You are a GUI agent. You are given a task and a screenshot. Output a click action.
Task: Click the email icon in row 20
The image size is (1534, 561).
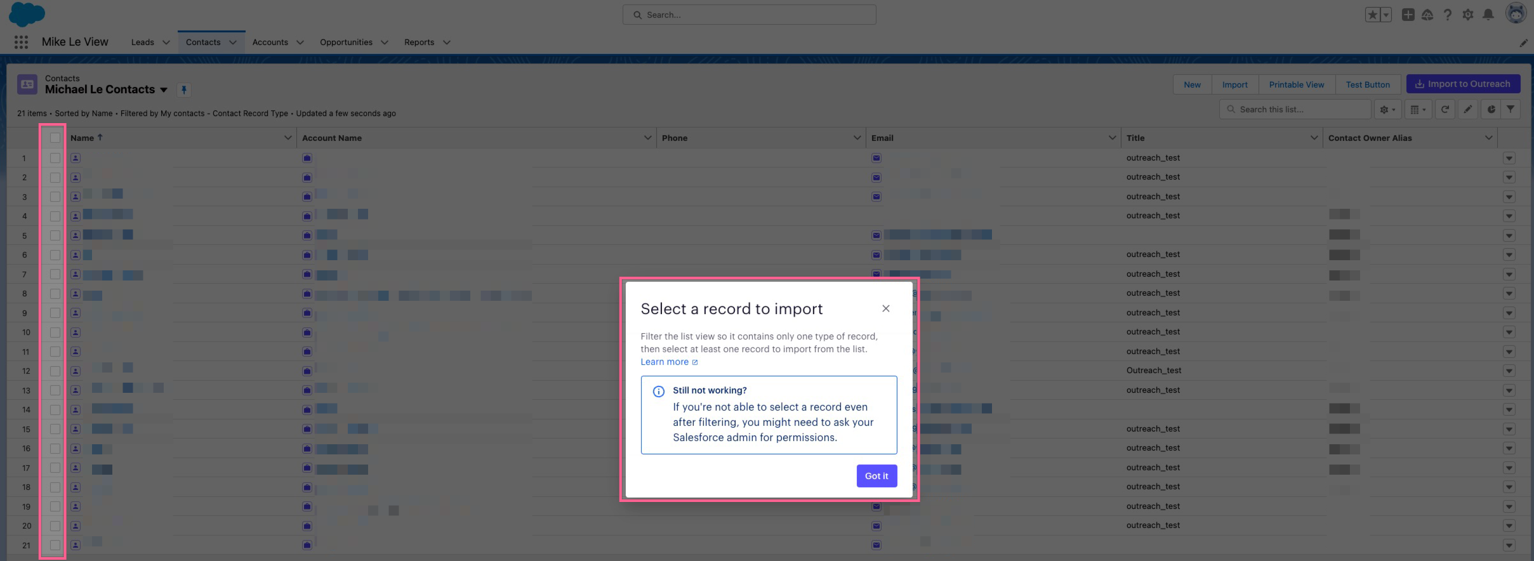click(876, 526)
